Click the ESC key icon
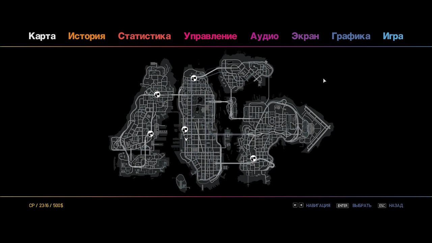Viewport: 432px width, 243px height. tap(382, 206)
